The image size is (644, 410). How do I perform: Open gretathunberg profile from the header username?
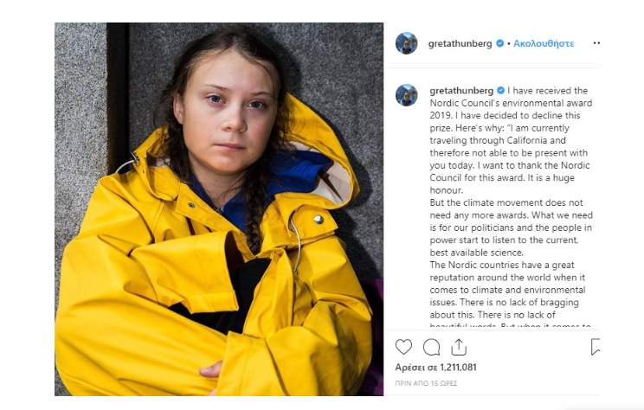tap(460, 43)
